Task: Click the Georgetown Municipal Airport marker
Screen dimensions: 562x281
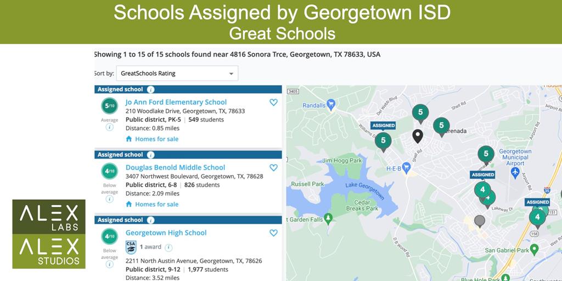Action: [515, 172]
